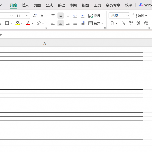152x152 pixels.
Task: Click the WPS AI button
Action: pyautogui.click(x=145, y=5)
